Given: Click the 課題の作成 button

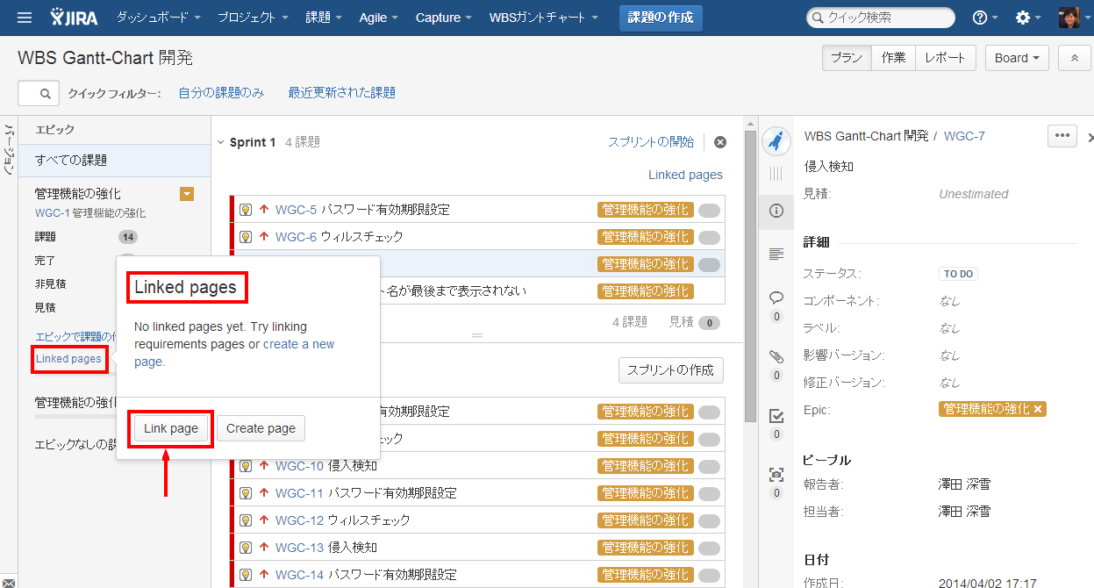Looking at the screenshot, I should (x=661, y=18).
